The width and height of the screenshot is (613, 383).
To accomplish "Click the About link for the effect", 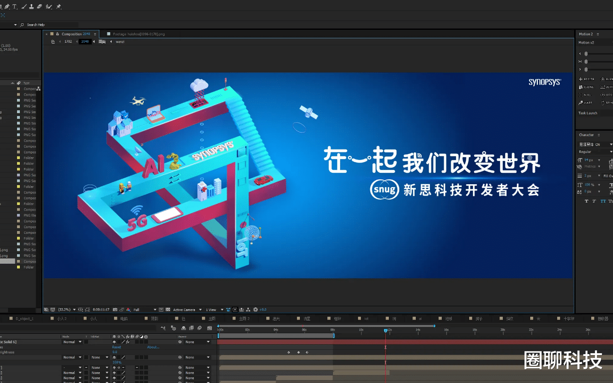I will (153, 347).
